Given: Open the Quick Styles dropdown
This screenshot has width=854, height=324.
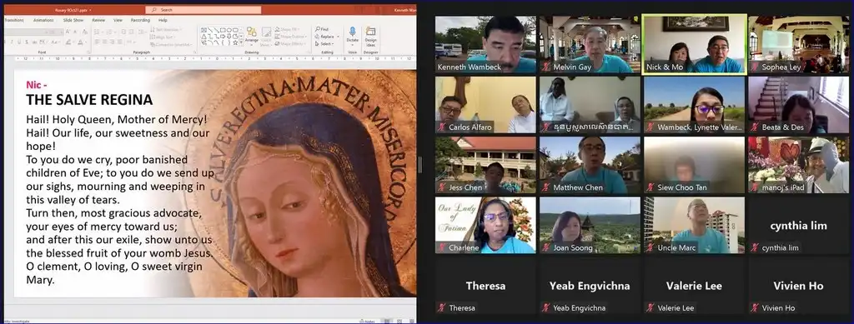Looking at the screenshot, I should [267, 37].
